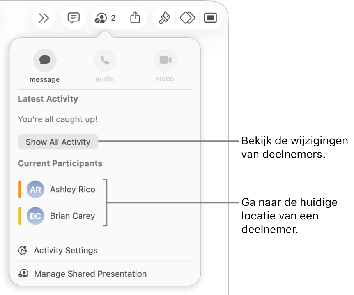The width and height of the screenshot is (354, 295).
Task: Click the double chevron toolbar overflow icon
Action: click(44, 18)
